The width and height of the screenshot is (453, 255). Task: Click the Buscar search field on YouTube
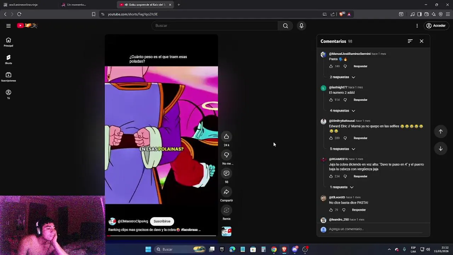pyautogui.click(x=215, y=25)
